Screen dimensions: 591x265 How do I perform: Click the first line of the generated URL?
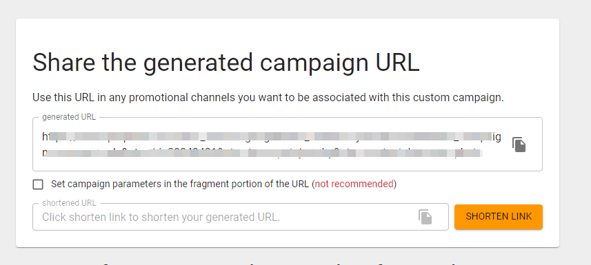[272, 137]
